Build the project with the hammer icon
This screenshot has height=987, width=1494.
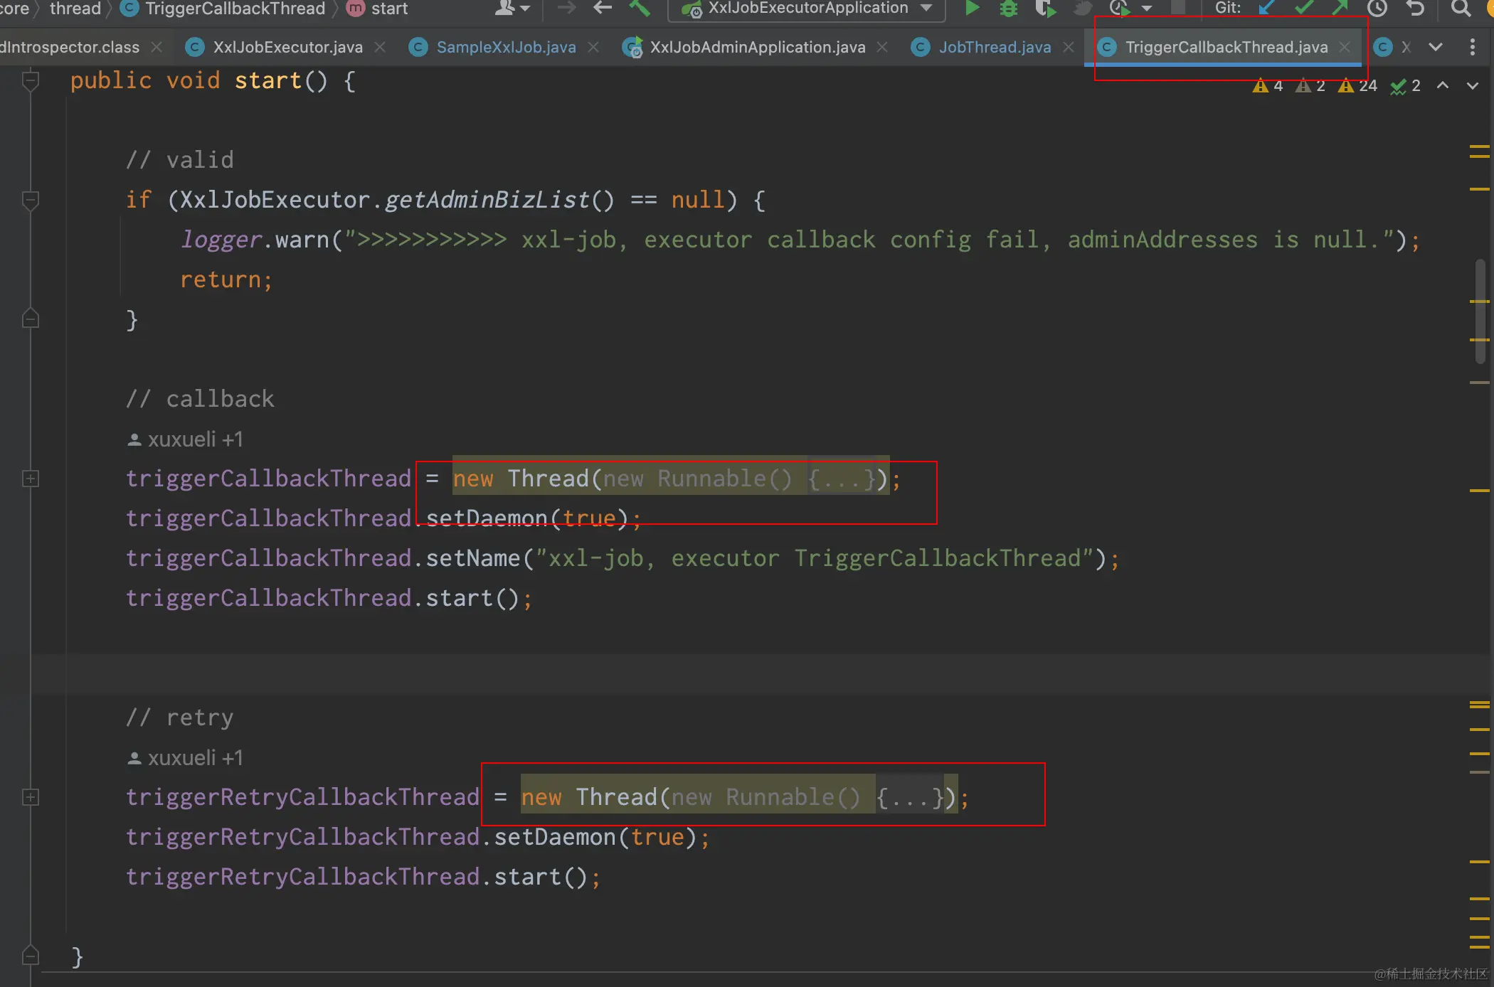tap(640, 9)
